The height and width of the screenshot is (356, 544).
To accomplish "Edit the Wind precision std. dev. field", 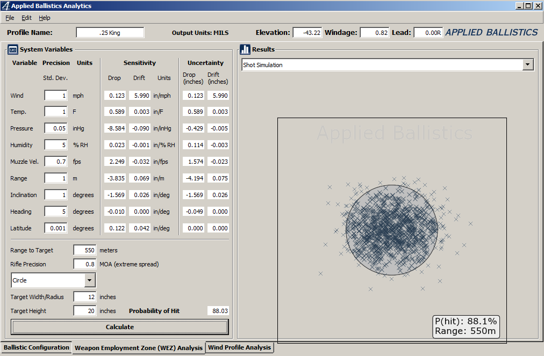I will 56,96.
